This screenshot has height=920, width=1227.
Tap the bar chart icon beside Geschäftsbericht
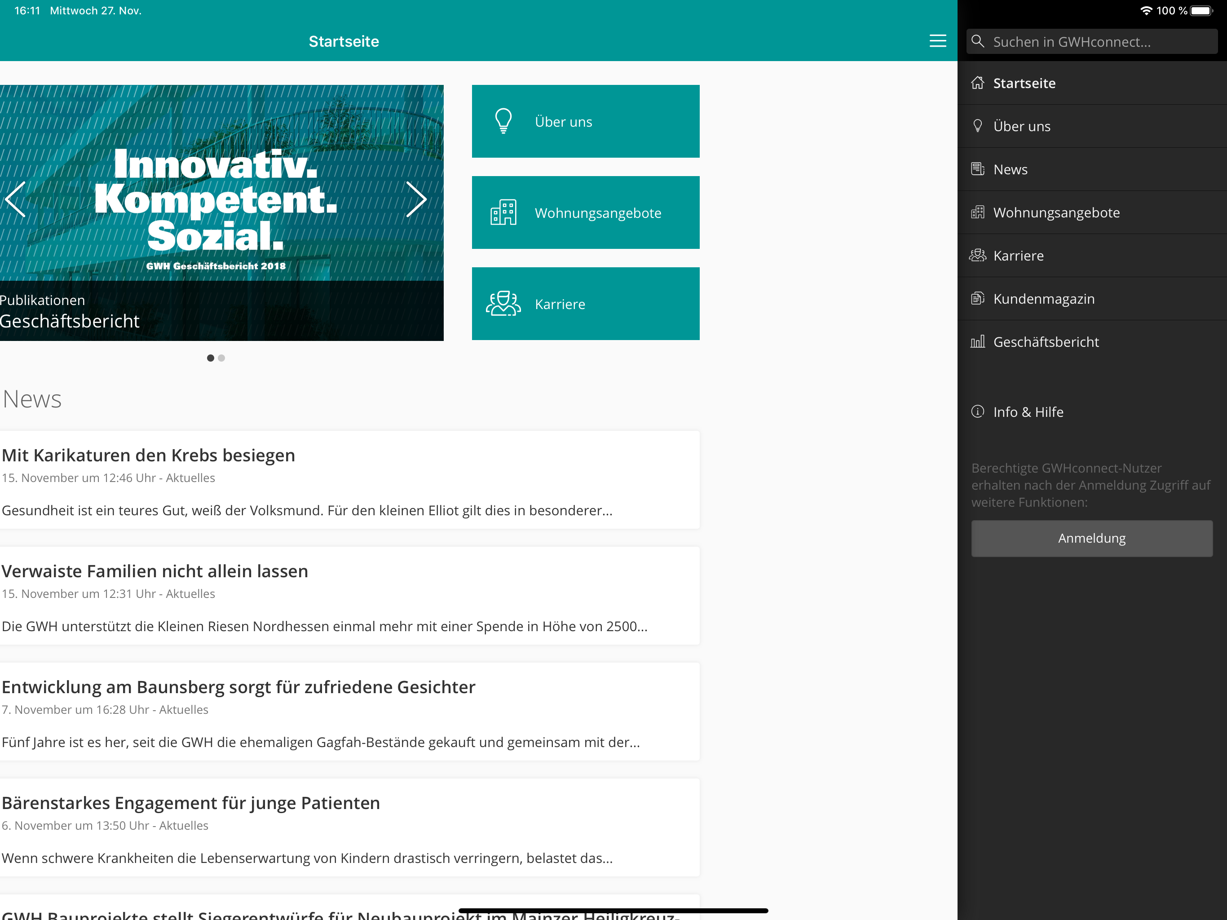click(x=977, y=342)
